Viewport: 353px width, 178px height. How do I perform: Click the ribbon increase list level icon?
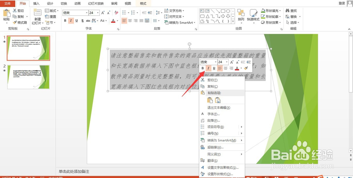(150, 13)
